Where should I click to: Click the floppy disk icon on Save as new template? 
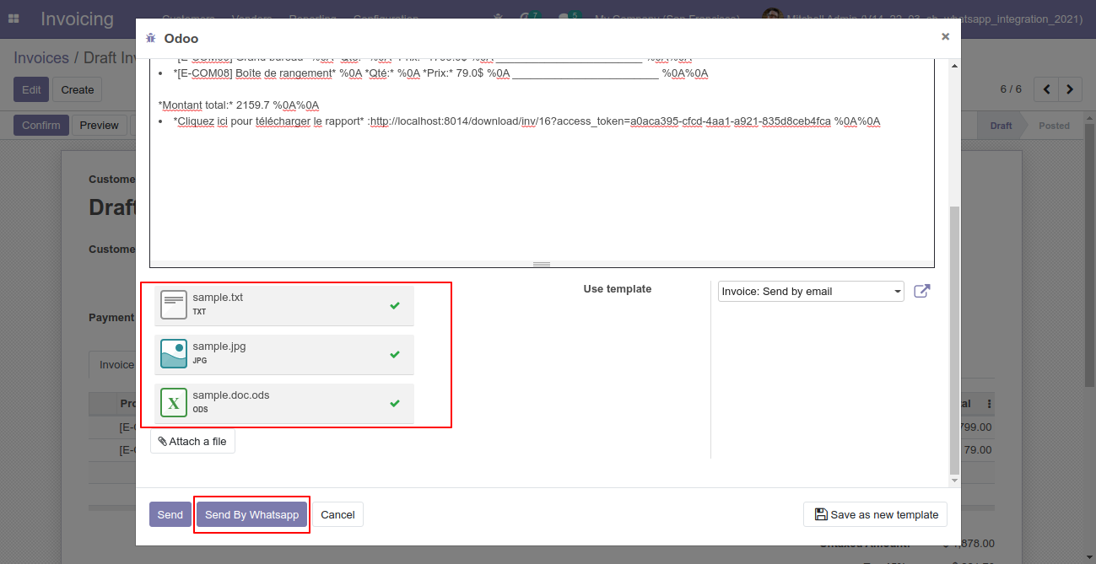coord(820,514)
